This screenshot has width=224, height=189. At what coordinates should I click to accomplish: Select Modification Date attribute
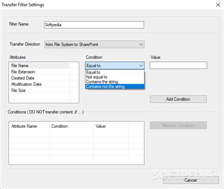39,84
